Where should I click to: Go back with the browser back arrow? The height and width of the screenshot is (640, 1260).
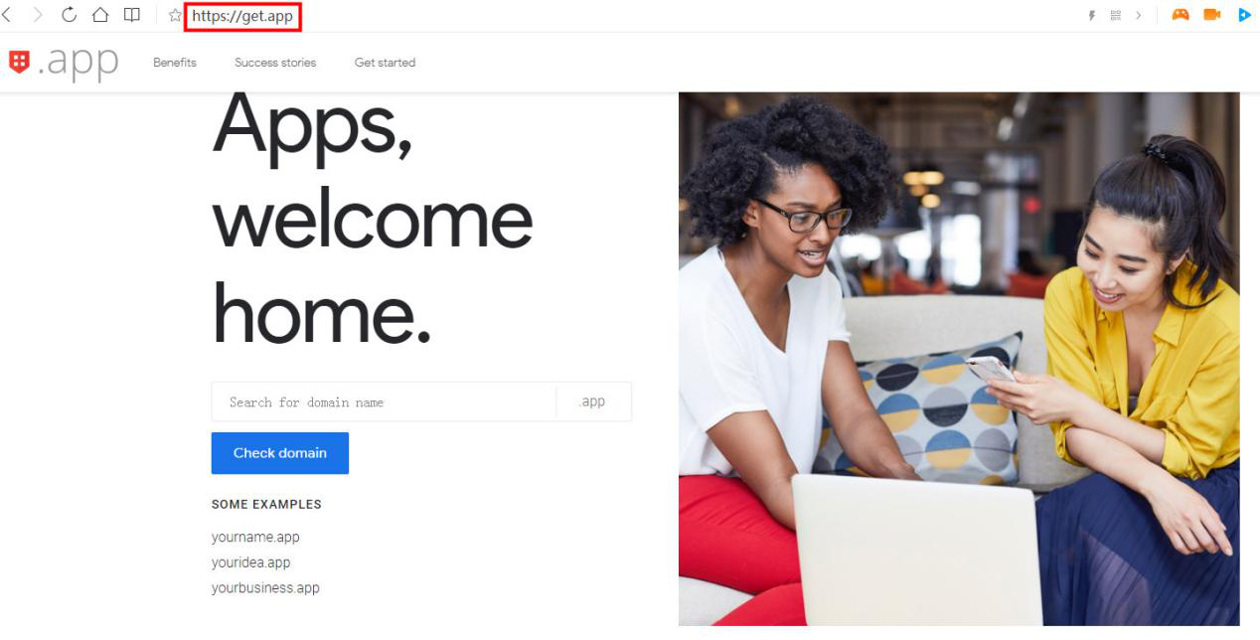tap(7, 15)
